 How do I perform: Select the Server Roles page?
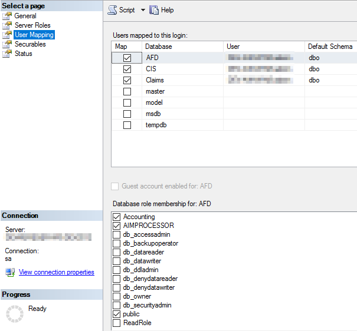click(x=32, y=25)
